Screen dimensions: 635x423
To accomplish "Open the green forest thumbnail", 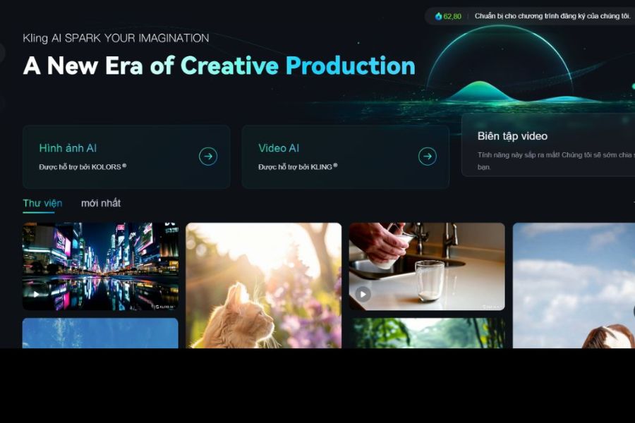I will (x=428, y=333).
